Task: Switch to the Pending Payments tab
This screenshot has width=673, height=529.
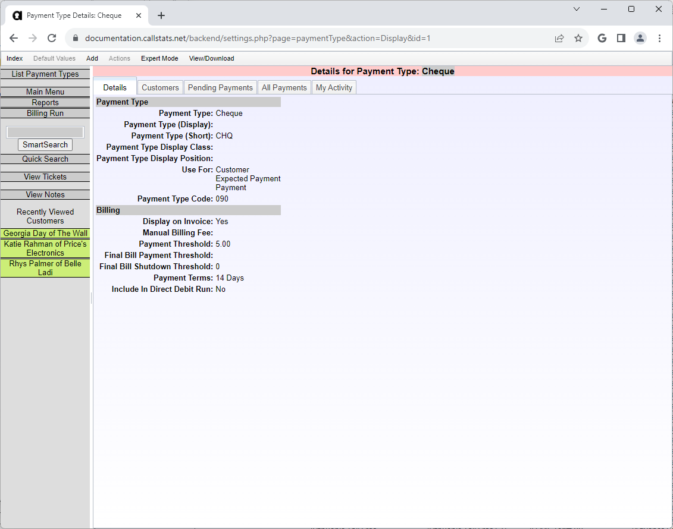Action: coord(220,87)
